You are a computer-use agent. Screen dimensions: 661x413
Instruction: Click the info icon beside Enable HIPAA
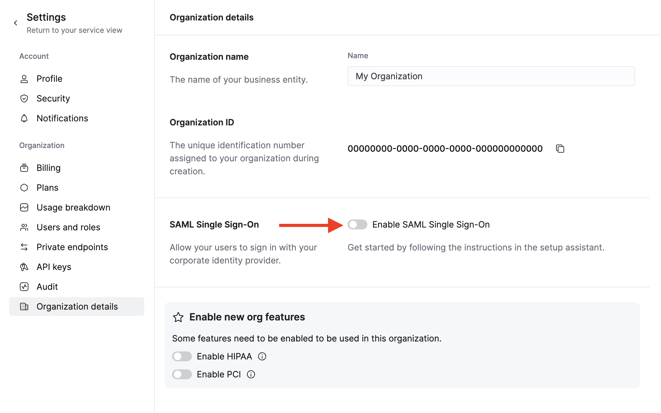coord(262,356)
